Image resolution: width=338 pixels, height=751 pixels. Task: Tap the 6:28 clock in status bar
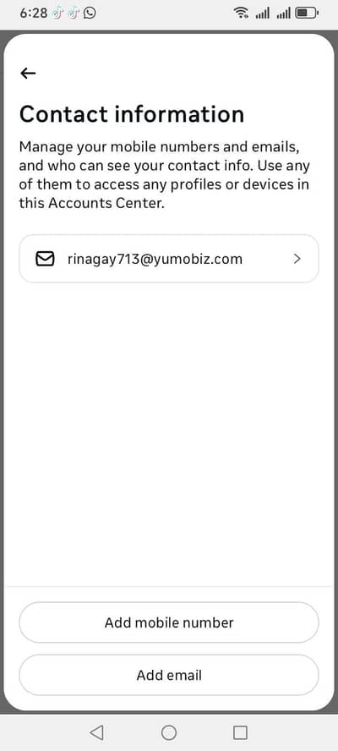pyautogui.click(x=34, y=13)
